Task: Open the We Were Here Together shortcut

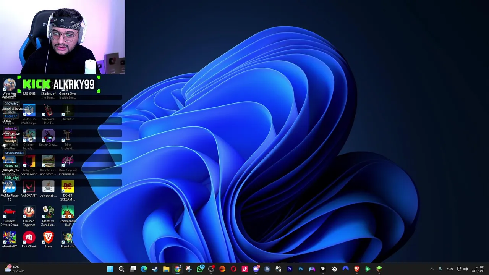Action: coord(48,115)
